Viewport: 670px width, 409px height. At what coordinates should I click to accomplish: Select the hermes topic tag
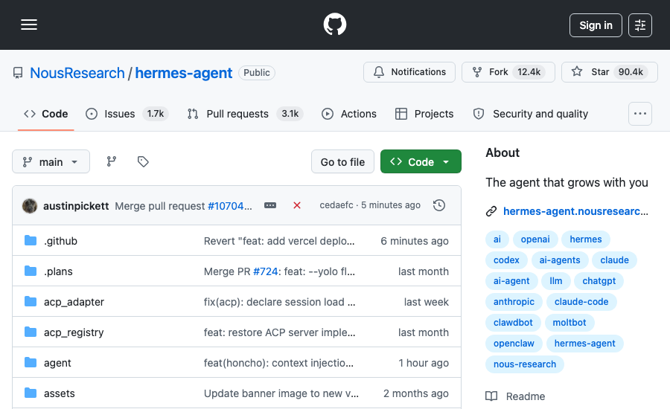pos(585,239)
